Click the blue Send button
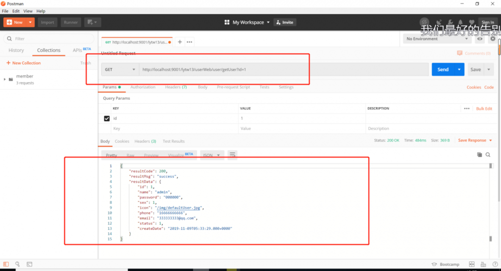 click(x=443, y=69)
